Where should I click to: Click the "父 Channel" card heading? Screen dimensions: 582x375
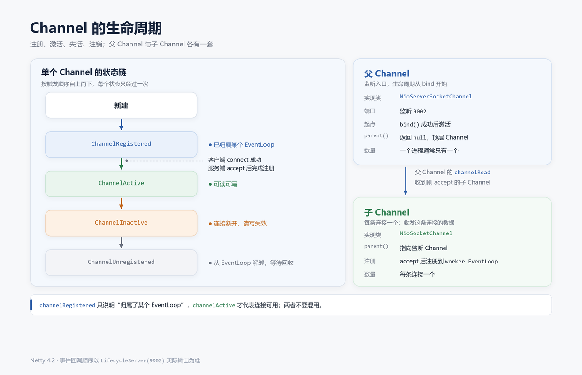click(387, 74)
